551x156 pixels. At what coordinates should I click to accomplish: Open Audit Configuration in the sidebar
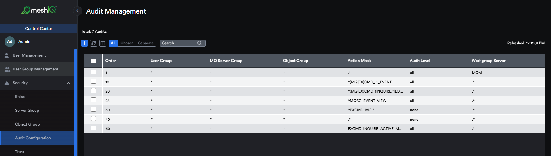[37, 138]
